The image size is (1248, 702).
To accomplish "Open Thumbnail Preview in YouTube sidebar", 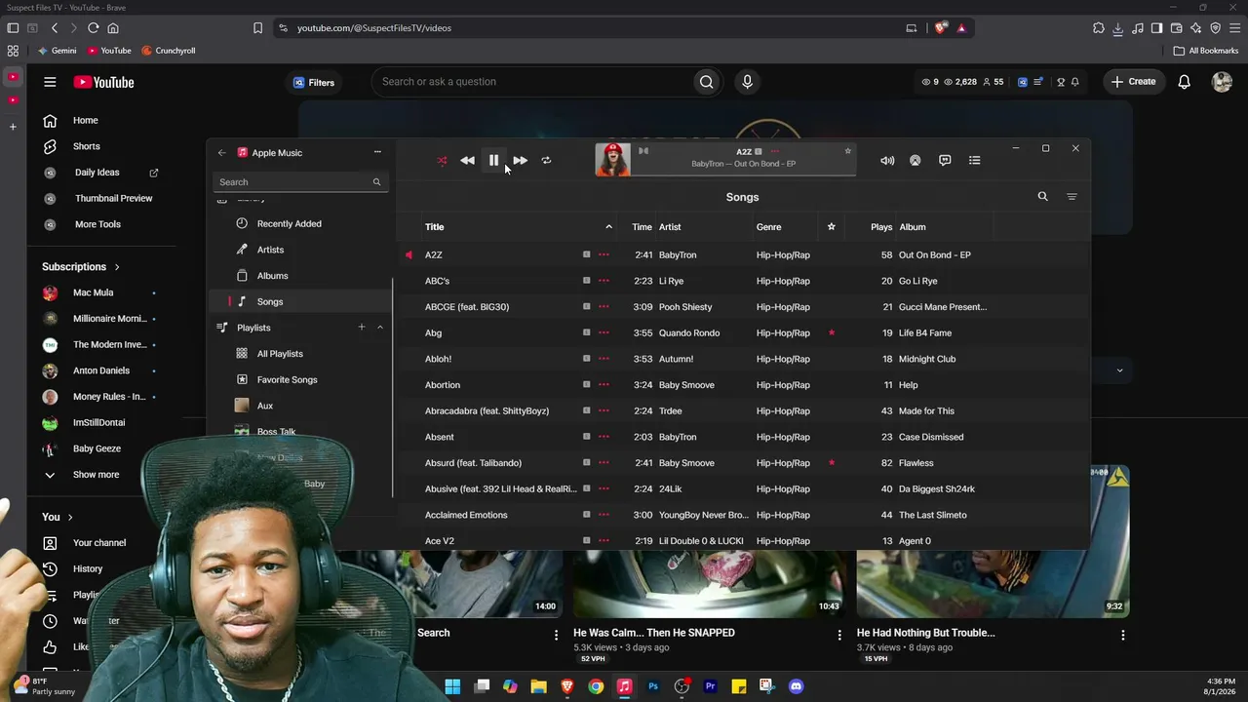I will tap(113, 198).
